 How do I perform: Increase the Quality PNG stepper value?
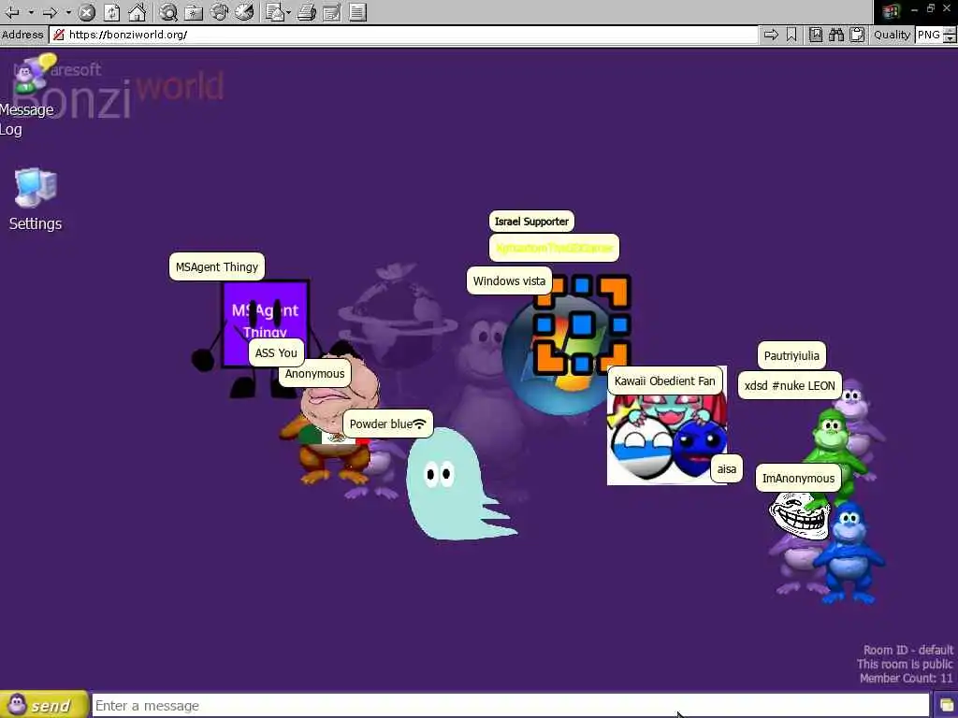pos(950,31)
